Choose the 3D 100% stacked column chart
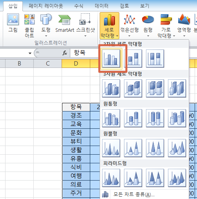The image size is (197, 199). click(155, 88)
